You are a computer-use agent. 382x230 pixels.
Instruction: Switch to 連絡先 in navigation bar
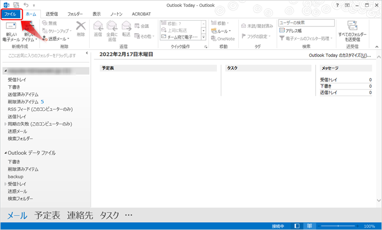pyautogui.click(x=80, y=215)
